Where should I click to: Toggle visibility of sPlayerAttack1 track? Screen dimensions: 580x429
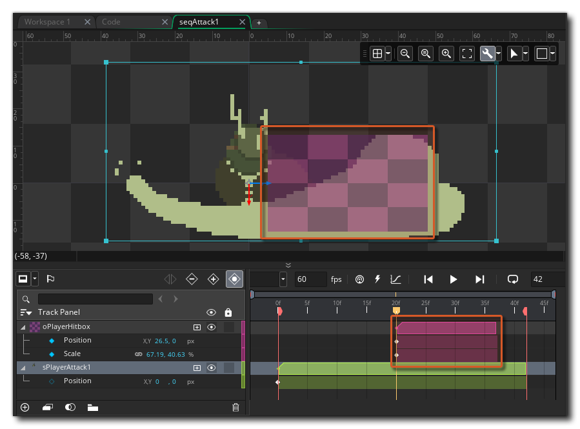coord(211,368)
